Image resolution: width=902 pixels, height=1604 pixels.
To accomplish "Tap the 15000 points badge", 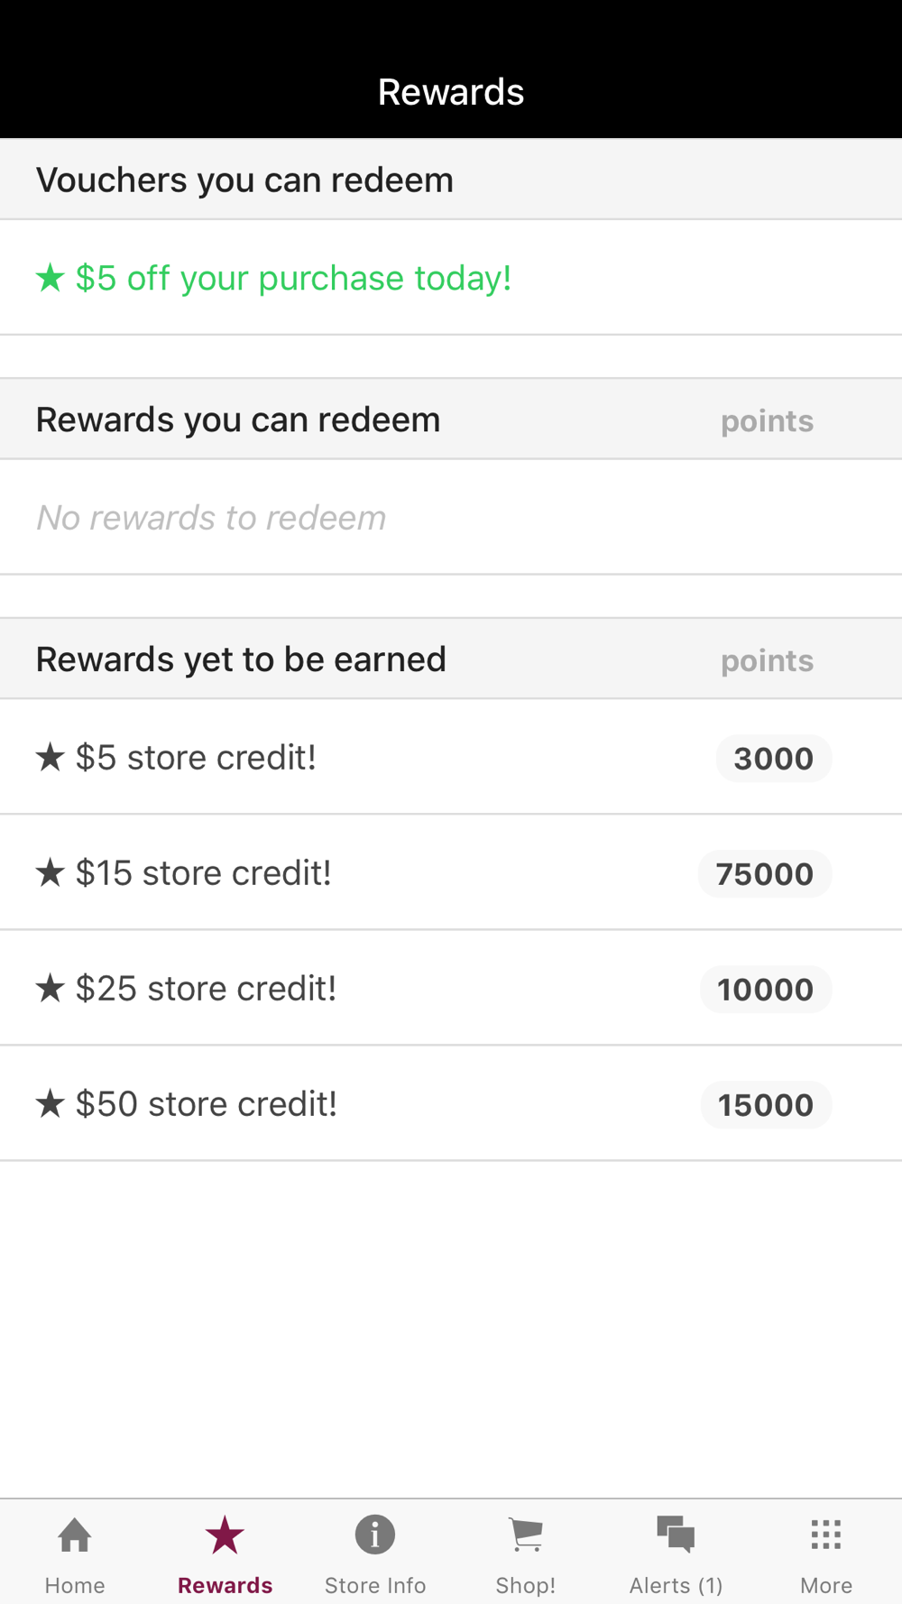I will point(765,1105).
